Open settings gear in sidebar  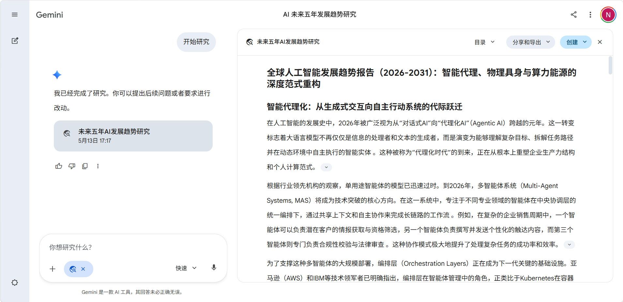[15, 282]
